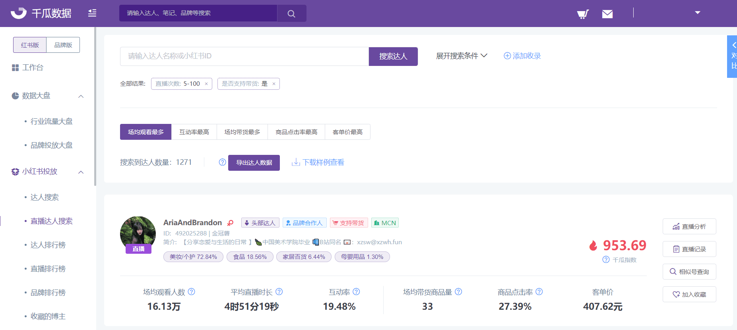737x330 pixels.
Task: Click 导出达人数据 button
Action: 254,163
